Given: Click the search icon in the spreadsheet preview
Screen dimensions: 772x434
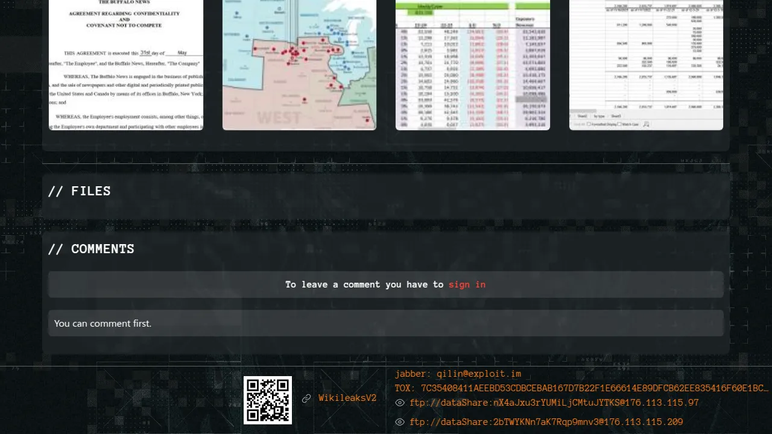Looking at the screenshot, I should click(x=646, y=124).
